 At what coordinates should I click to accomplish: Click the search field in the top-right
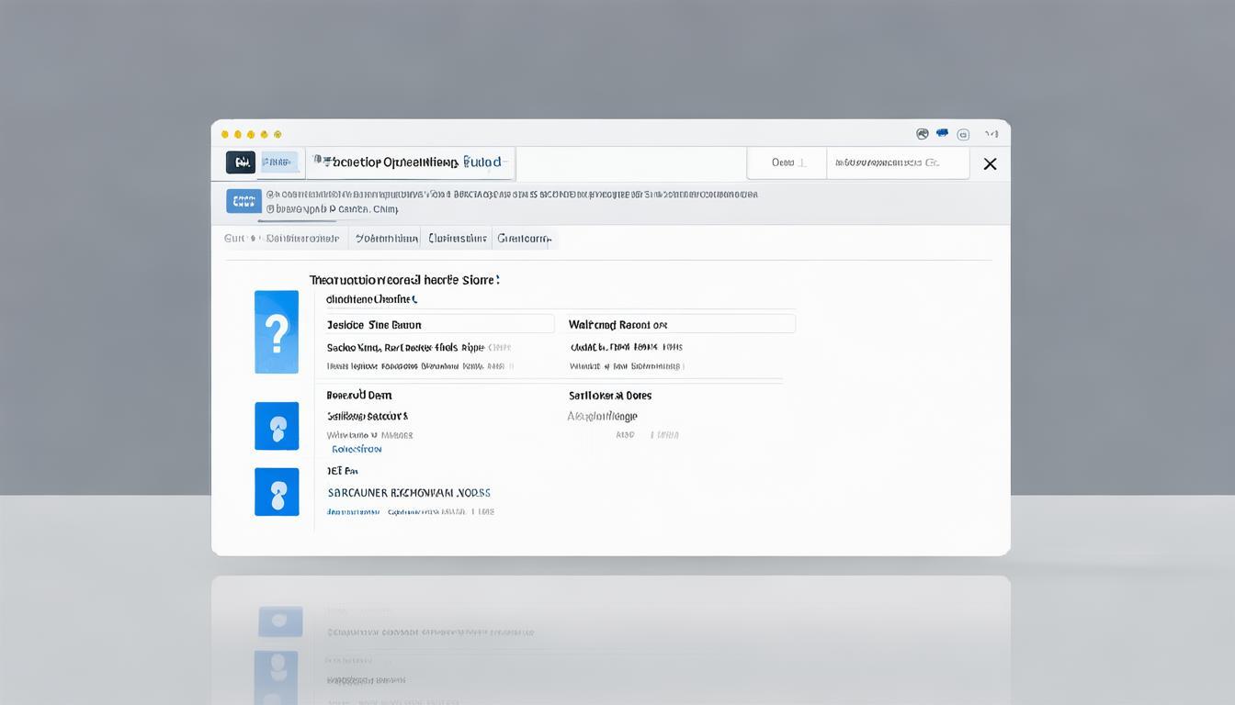[x=897, y=163]
